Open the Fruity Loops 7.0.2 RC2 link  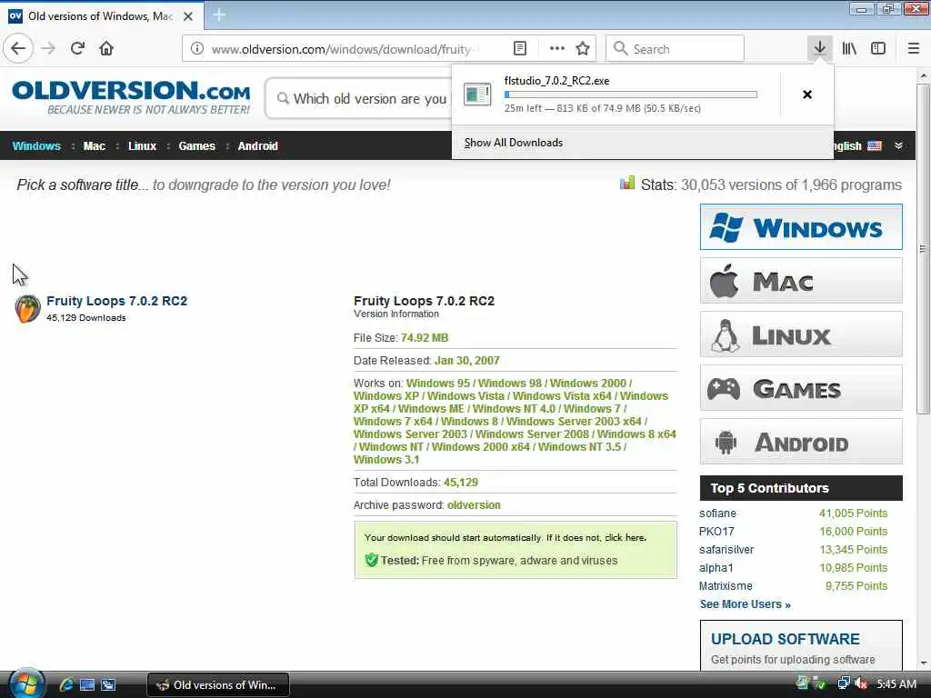click(117, 301)
